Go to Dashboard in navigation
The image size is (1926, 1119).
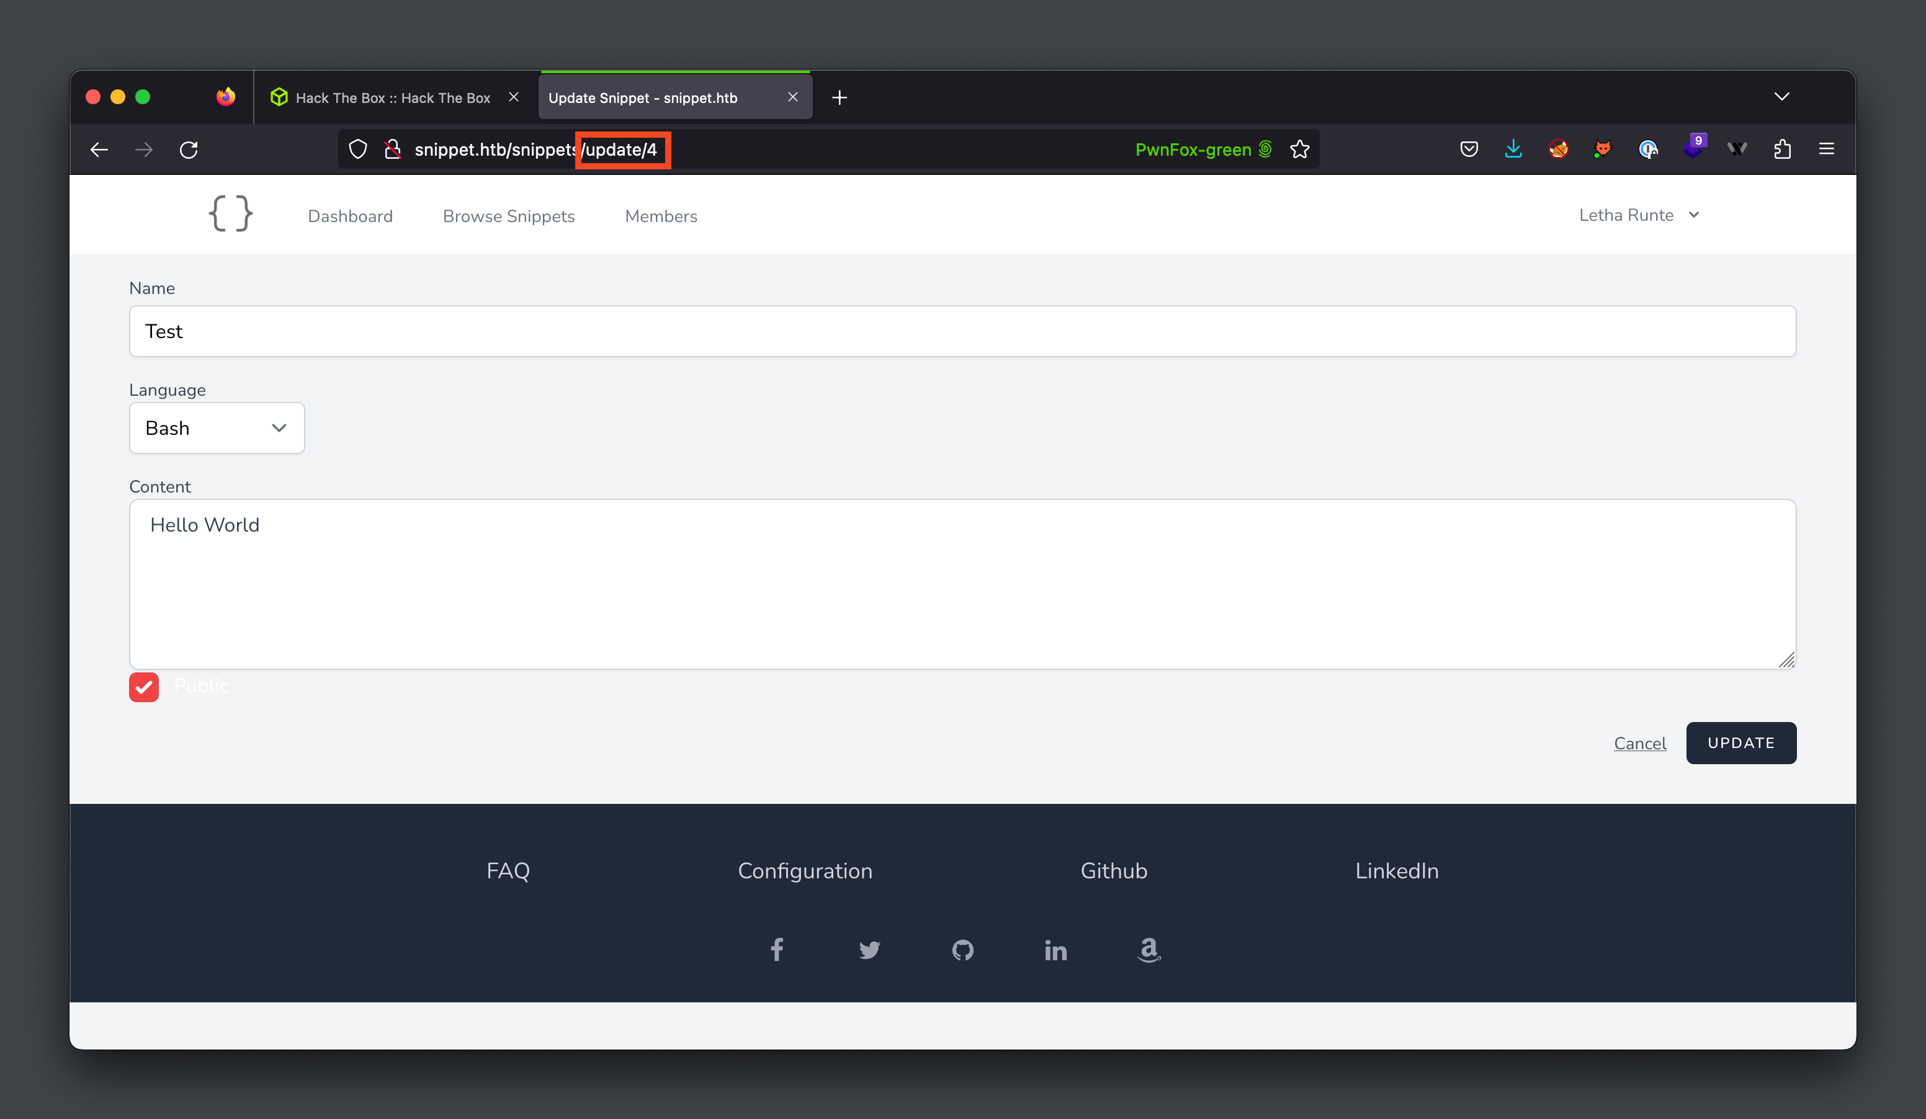(x=350, y=216)
